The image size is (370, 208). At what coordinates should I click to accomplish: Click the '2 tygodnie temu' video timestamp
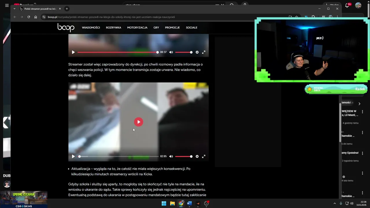(350, 161)
